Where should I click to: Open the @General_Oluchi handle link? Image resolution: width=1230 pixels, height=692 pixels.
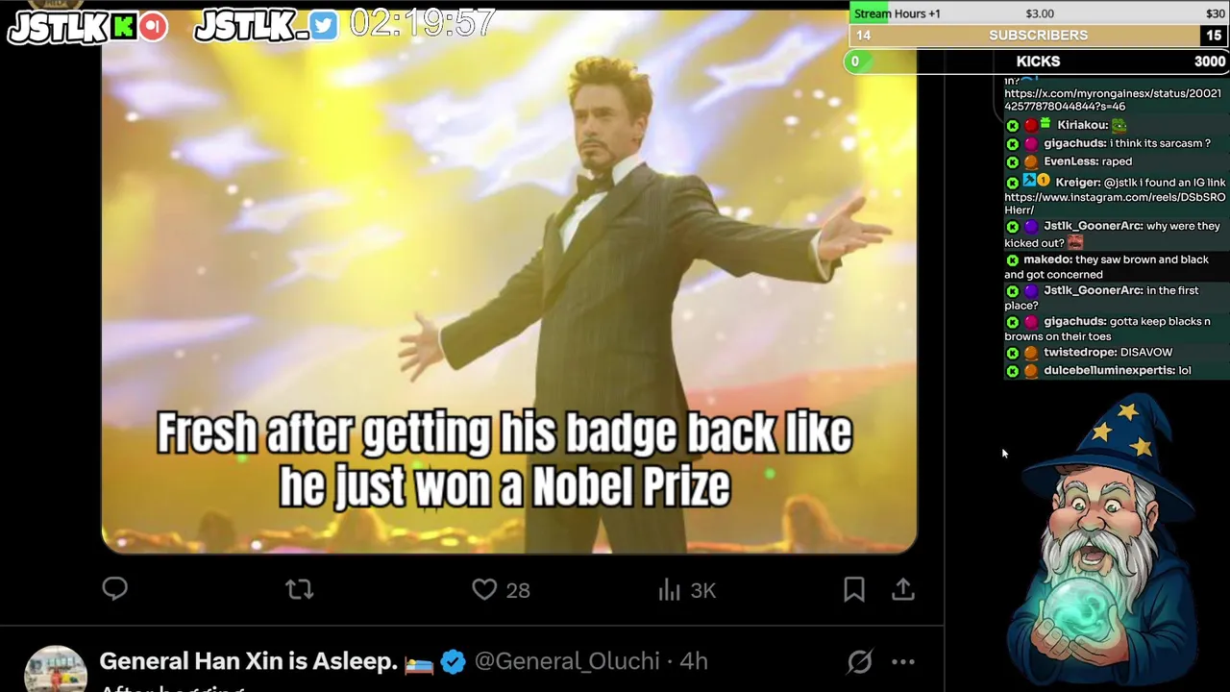click(x=567, y=661)
